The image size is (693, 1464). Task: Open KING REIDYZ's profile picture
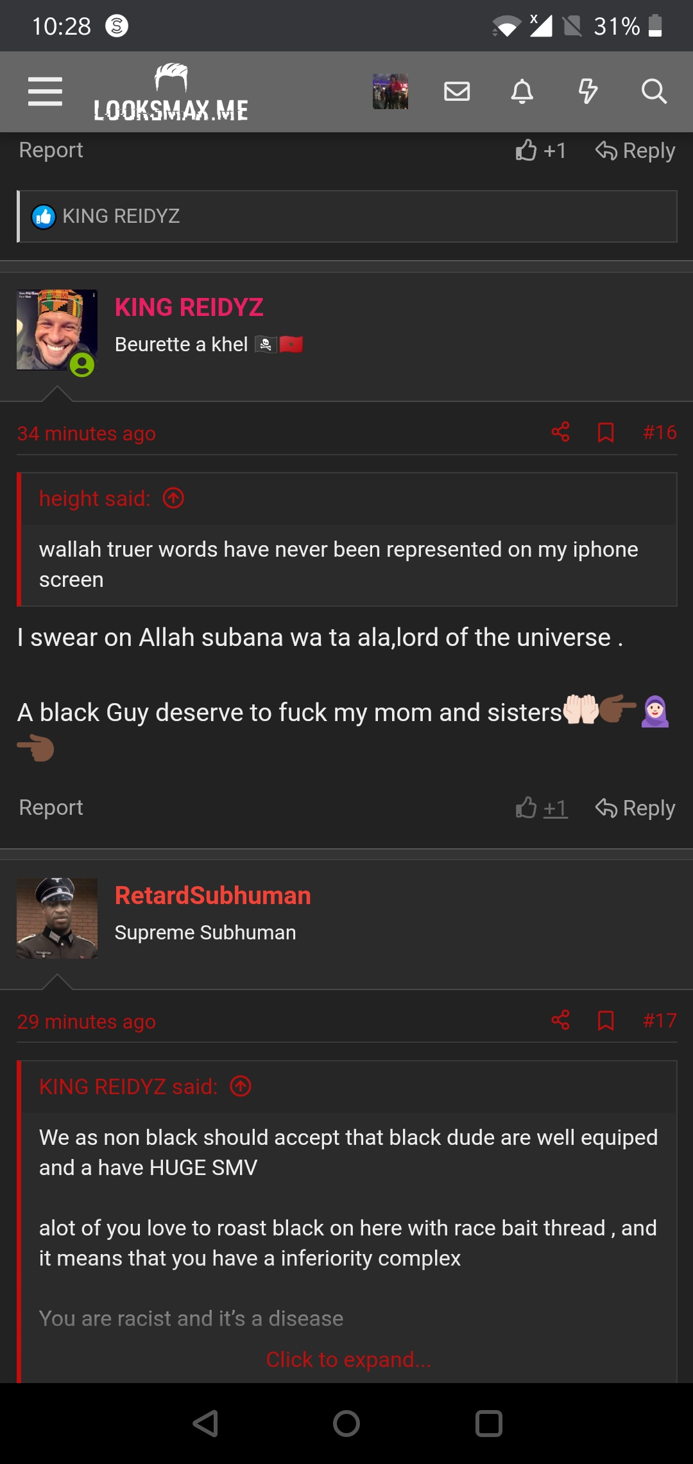click(57, 330)
